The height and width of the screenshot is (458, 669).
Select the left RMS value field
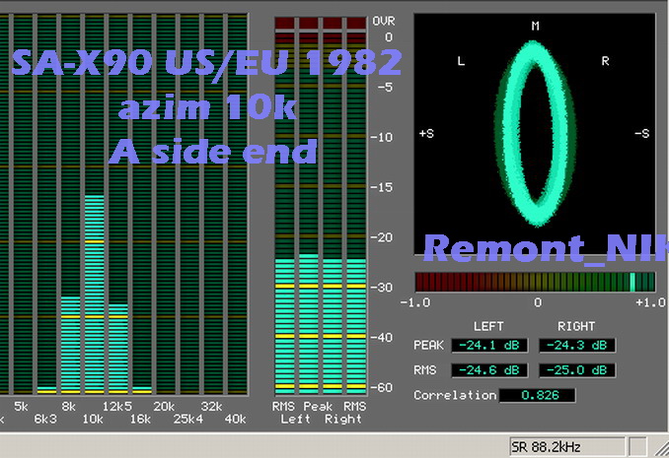pyautogui.click(x=489, y=370)
